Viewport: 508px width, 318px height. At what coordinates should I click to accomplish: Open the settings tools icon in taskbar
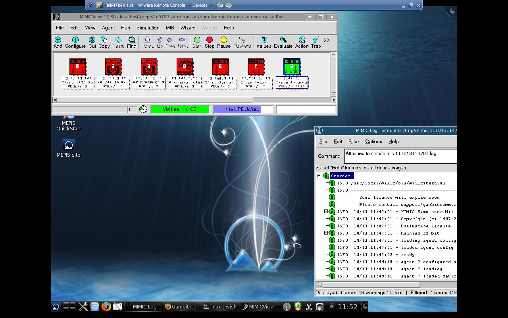click(x=83, y=306)
